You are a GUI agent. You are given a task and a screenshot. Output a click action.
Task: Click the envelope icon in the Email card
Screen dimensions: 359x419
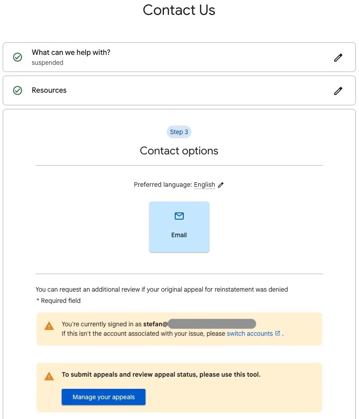[179, 216]
